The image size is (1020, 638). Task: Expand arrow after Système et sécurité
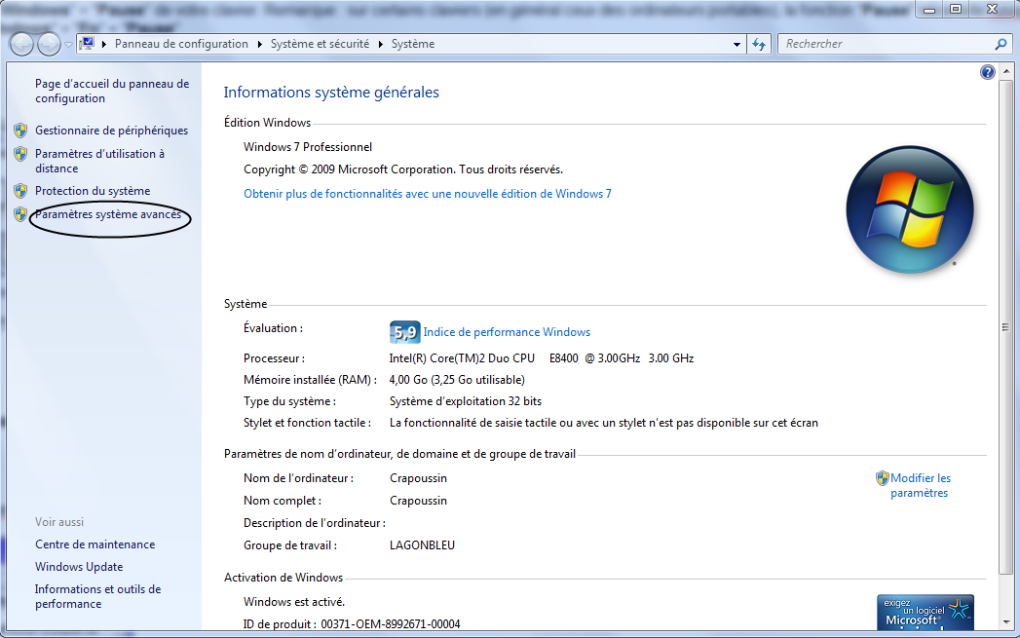tap(381, 44)
